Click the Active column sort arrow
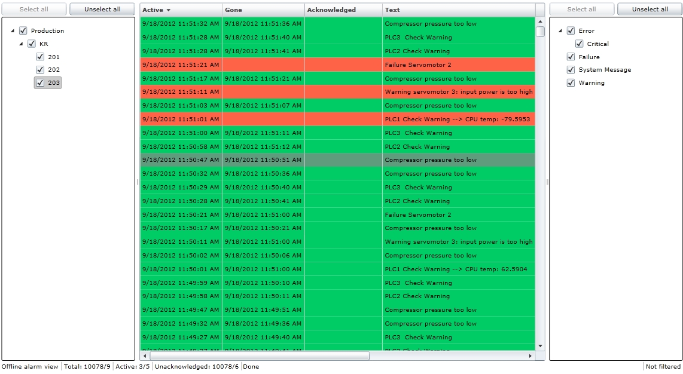The height and width of the screenshot is (374, 683). point(169,10)
